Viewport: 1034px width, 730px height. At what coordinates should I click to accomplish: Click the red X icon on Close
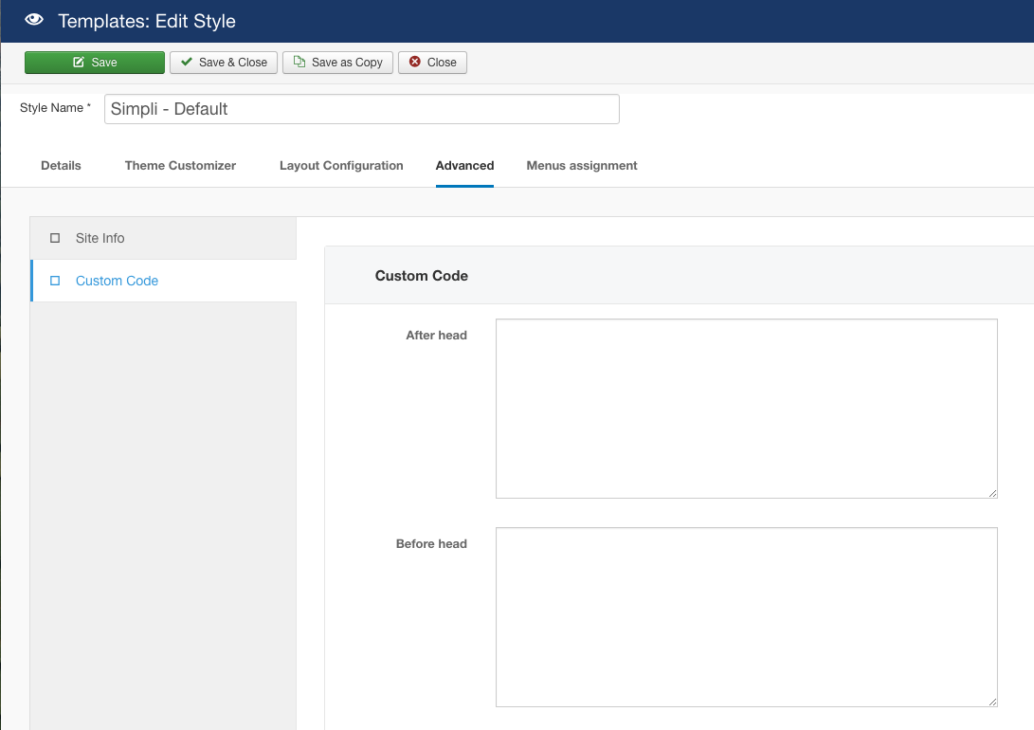click(x=415, y=63)
